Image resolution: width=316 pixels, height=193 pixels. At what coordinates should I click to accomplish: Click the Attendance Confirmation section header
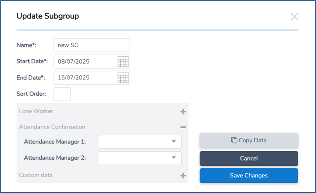(x=102, y=127)
